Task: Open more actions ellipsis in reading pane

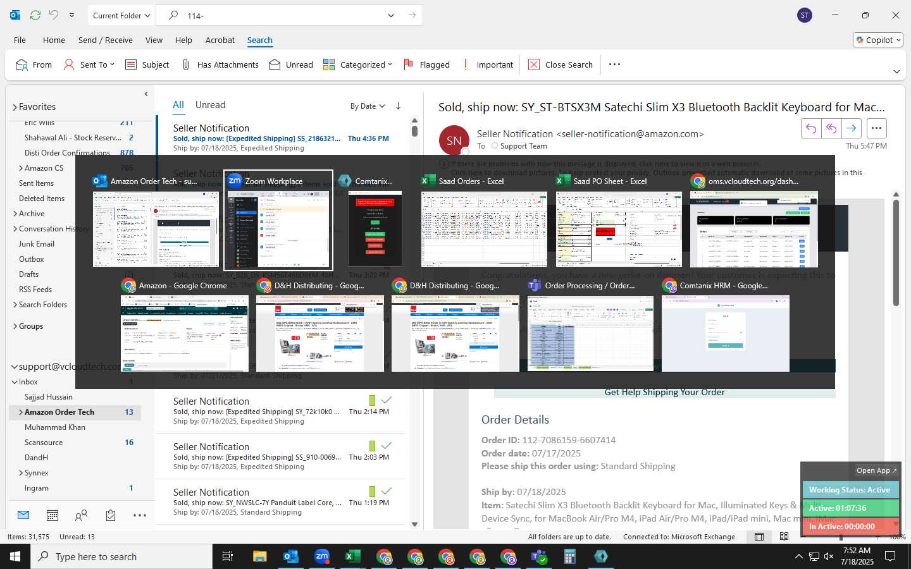Action: (876, 128)
